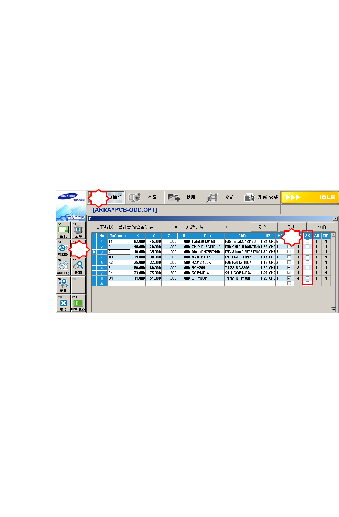Click the SK column header
Image resolution: width=339 pixels, height=517 pixels.
click(x=307, y=236)
